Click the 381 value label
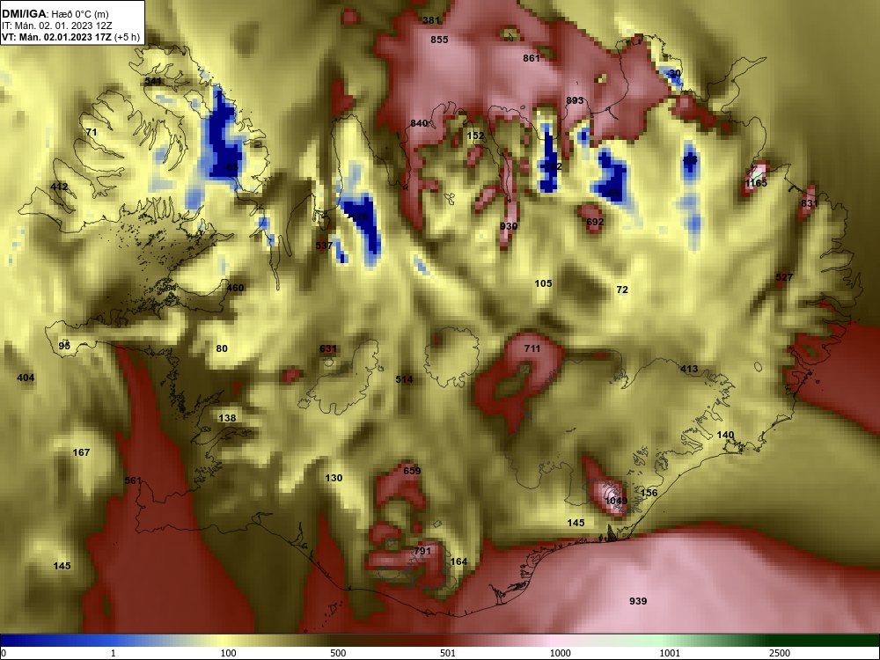This screenshot has width=880, height=660. coord(431,20)
